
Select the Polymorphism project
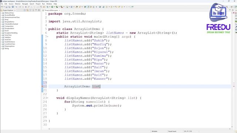tap(10, 46)
